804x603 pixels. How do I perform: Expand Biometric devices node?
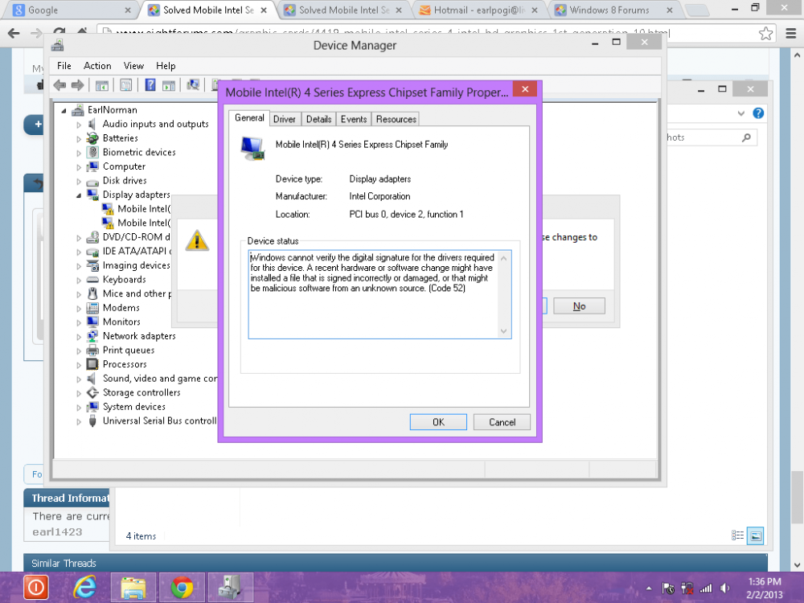click(x=79, y=153)
